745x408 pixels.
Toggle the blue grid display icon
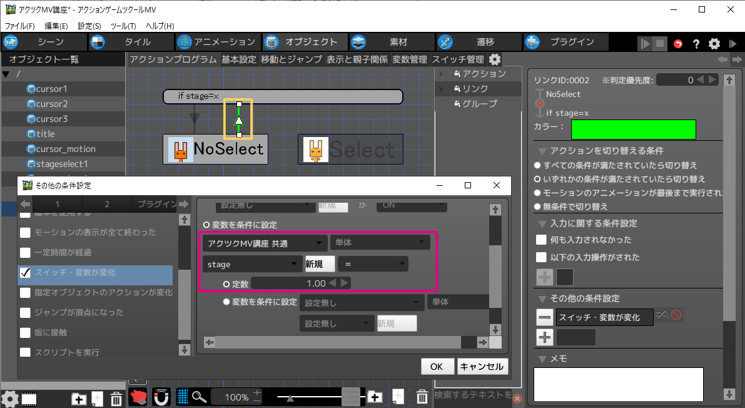coord(183,397)
